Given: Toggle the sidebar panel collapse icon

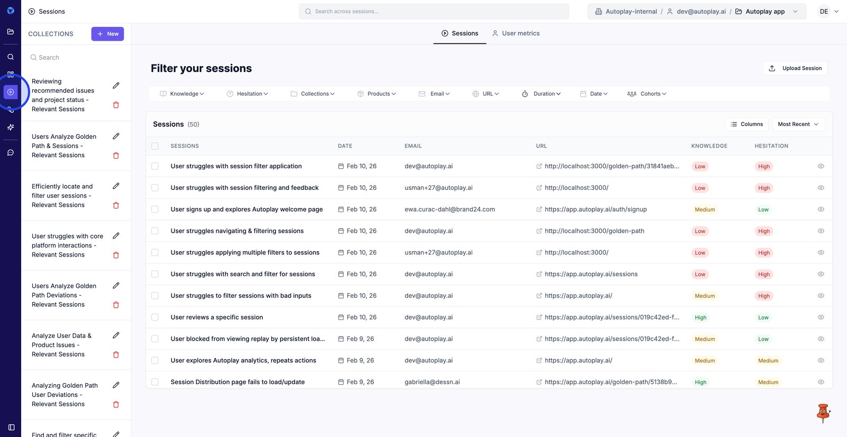Looking at the screenshot, I should pyautogui.click(x=11, y=427).
